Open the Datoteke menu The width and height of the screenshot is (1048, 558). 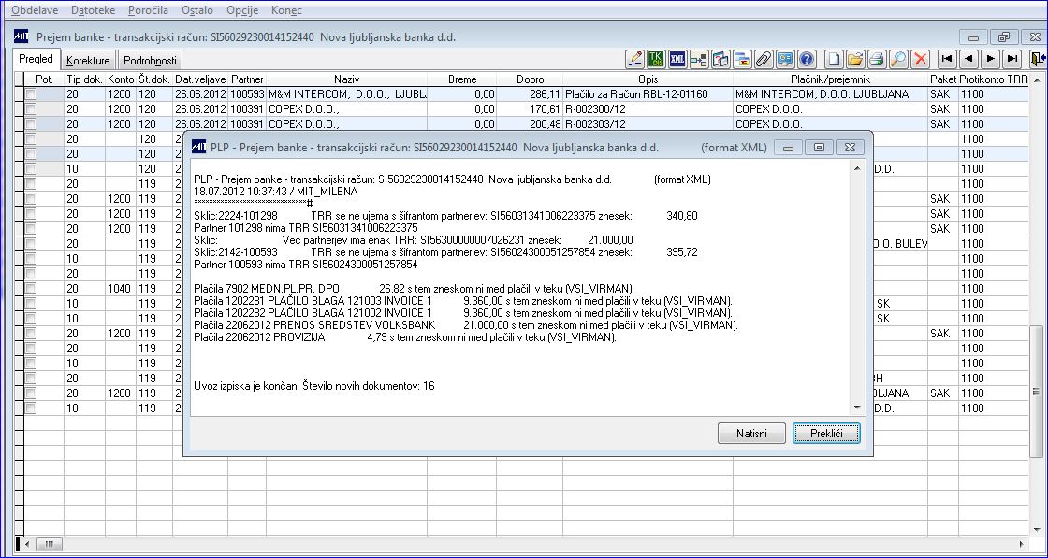click(x=93, y=10)
